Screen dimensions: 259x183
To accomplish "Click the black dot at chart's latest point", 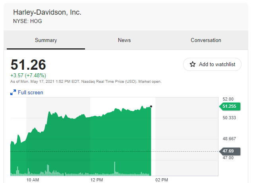I will pos(151,107).
